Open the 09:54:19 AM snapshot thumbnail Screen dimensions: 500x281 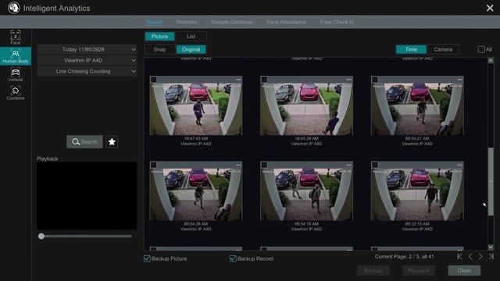pos(306,194)
